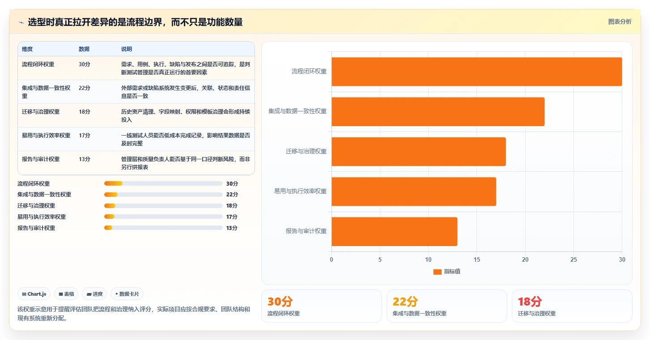Click the 迁移与治理权重 progress bar
This screenshot has width=650, height=340.
(163, 206)
